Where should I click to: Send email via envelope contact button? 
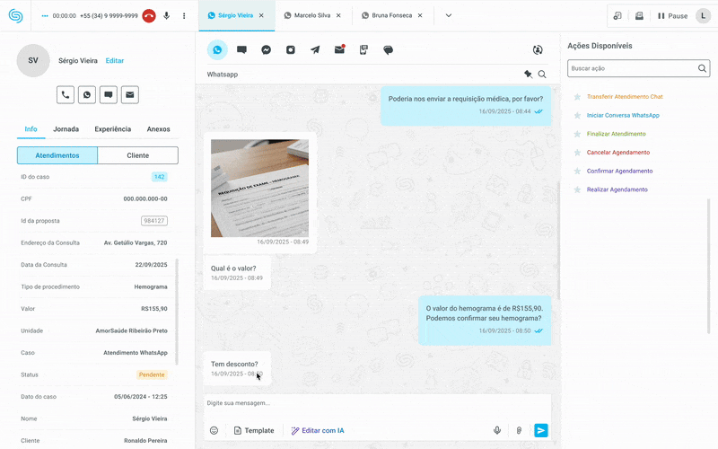pyautogui.click(x=130, y=95)
